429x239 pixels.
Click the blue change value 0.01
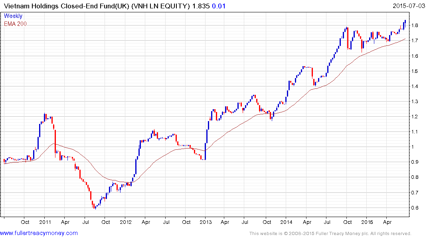[219, 6]
